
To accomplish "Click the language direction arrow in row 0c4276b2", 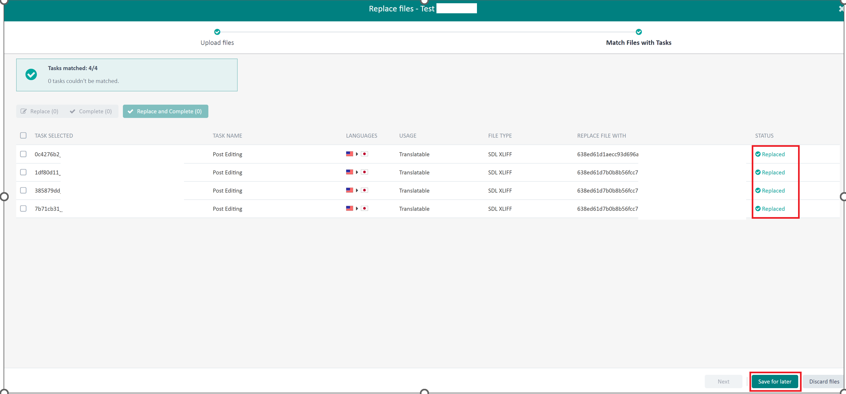I will (357, 154).
